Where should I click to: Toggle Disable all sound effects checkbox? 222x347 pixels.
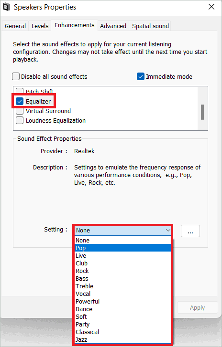coord(16,76)
